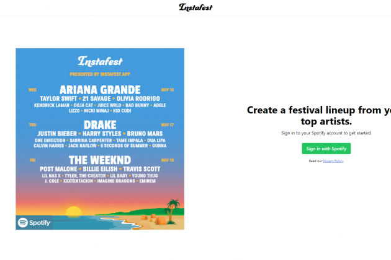
Task: Click the Nov 17 date label
Action: (x=167, y=124)
